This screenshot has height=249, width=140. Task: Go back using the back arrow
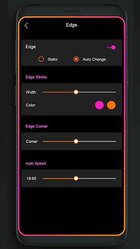click(26, 26)
